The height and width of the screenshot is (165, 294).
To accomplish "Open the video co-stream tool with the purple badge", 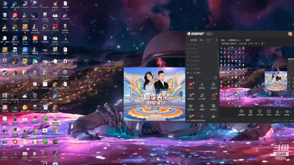I will click(x=190, y=96).
